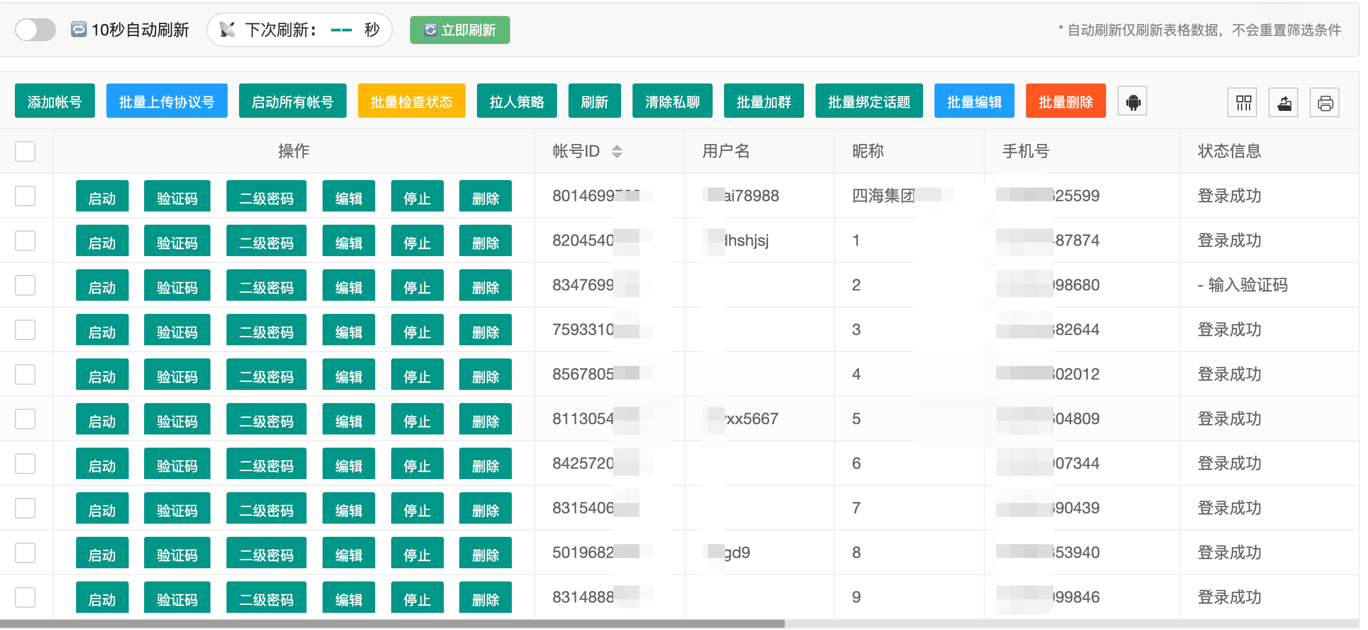Click 停止 in the lhshjsj row
Screen dimensions: 1368x630
click(x=417, y=241)
